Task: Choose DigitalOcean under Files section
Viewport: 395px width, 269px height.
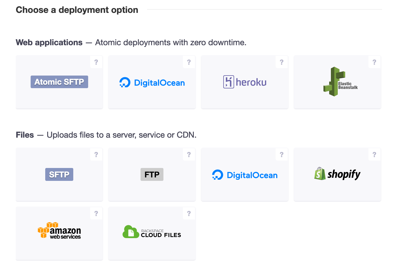Action: coord(245,175)
